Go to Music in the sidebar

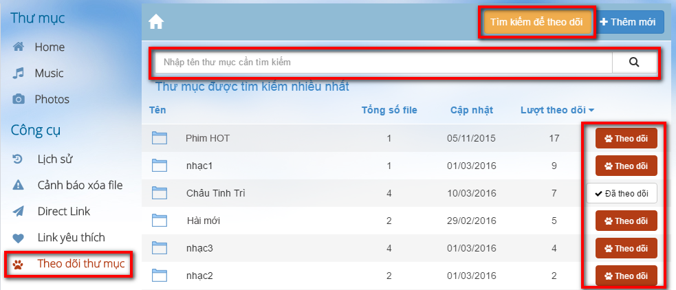coord(49,73)
